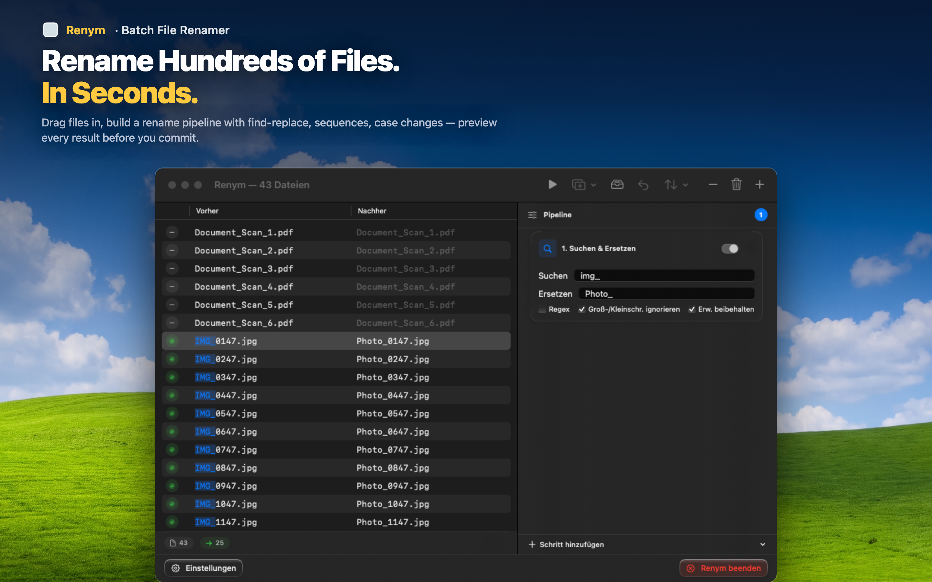932x582 pixels.
Task: Click the Renym app icon in header
Action: (50, 30)
